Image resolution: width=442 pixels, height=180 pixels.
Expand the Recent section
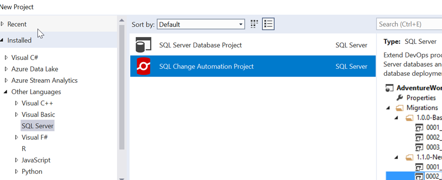click(3, 24)
